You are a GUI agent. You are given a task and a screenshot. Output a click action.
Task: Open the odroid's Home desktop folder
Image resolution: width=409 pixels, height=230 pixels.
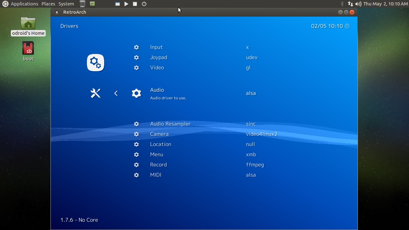(28, 24)
